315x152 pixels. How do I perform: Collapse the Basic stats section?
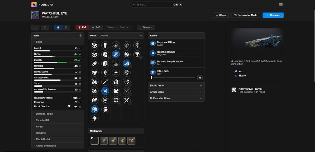[39, 42]
